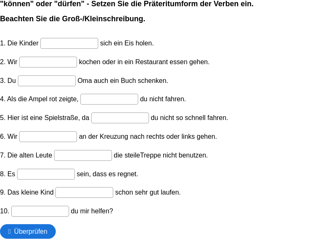
Task: Select the answer box in question 10
Action: point(40,211)
